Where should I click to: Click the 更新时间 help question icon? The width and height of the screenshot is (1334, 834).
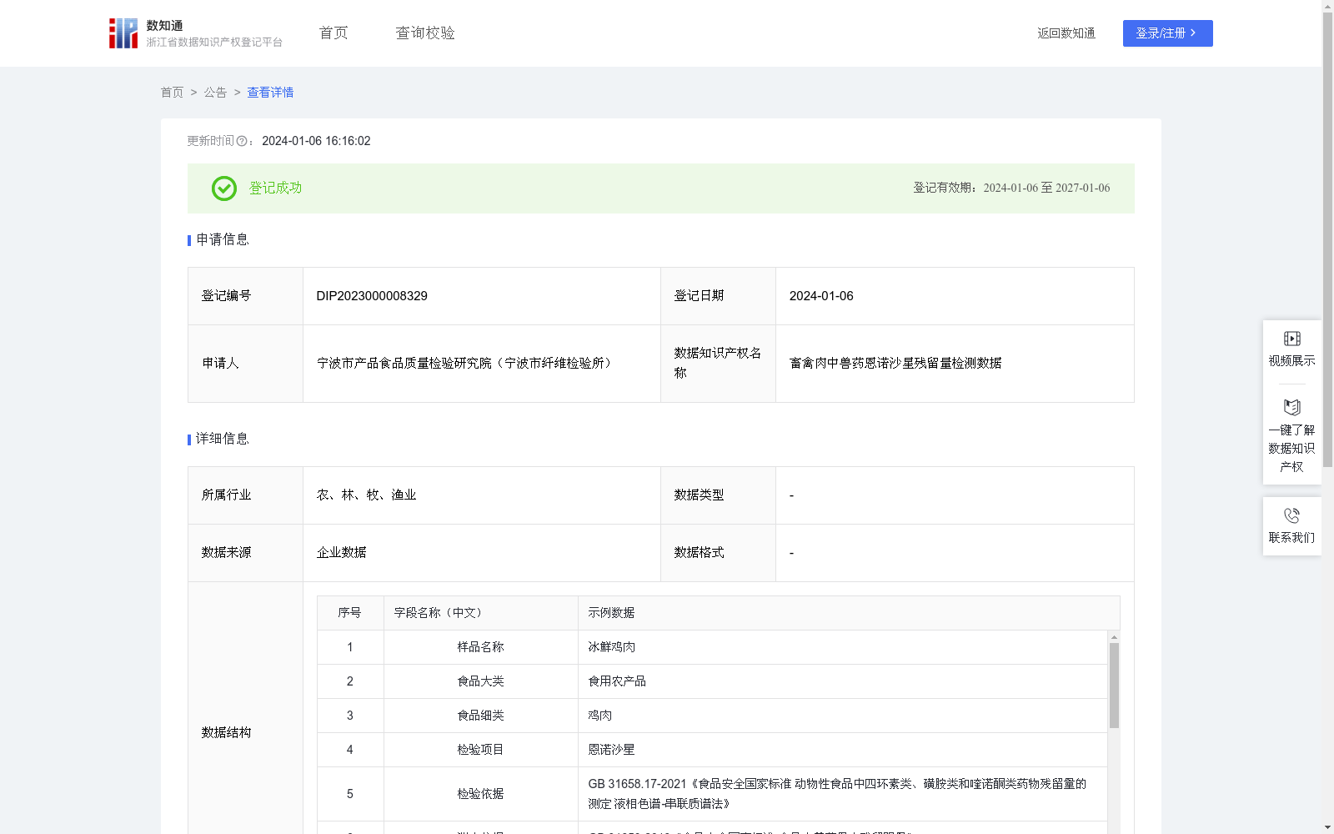click(x=242, y=142)
